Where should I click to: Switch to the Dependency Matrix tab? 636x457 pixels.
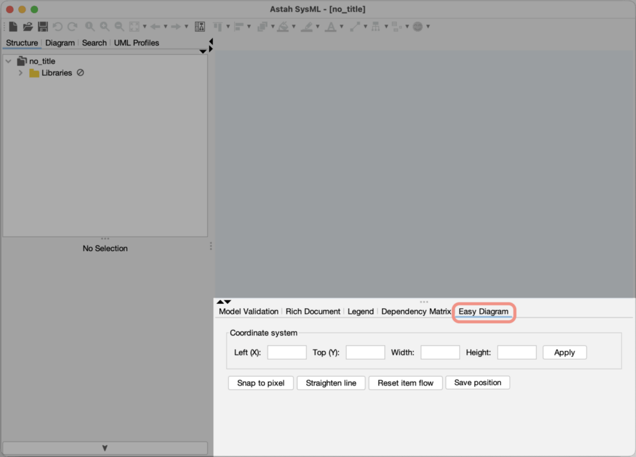pos(416,311)
